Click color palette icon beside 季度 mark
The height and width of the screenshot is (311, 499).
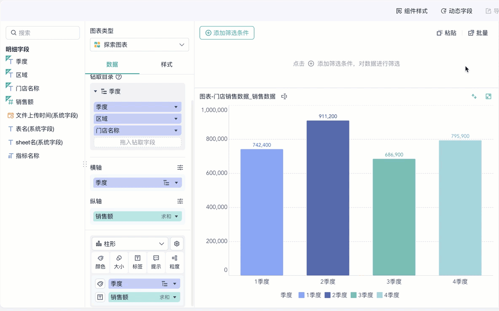(100, 284)
